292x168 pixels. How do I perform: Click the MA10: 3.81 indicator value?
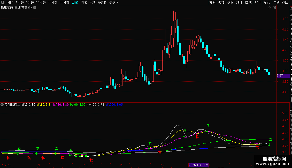pyautogui.click(x=44, y=105)
